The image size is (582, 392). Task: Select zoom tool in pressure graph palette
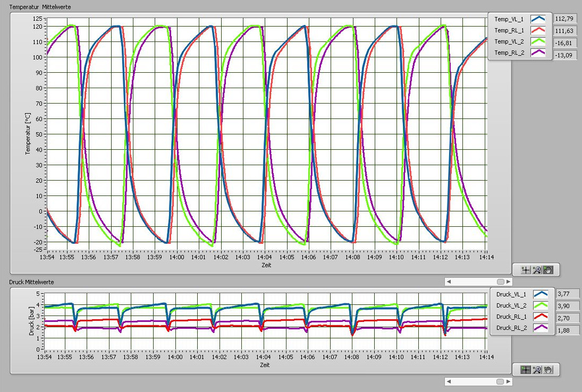point(537,370)
